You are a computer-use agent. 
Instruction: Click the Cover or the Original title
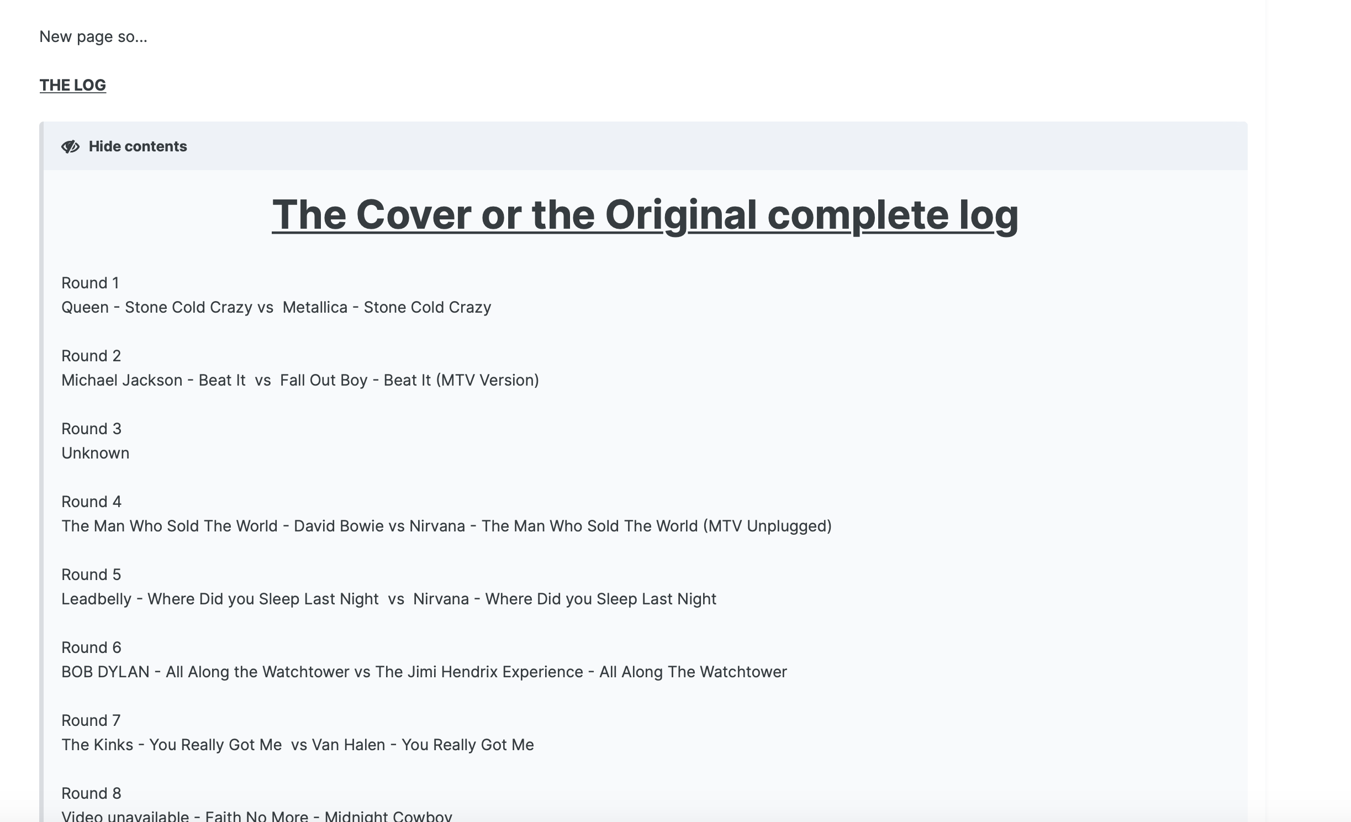(645, 215)
